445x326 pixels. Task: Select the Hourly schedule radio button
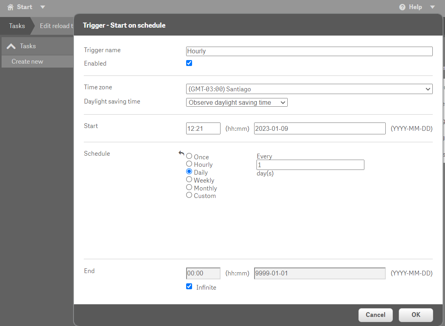click(x=189, y=164)
